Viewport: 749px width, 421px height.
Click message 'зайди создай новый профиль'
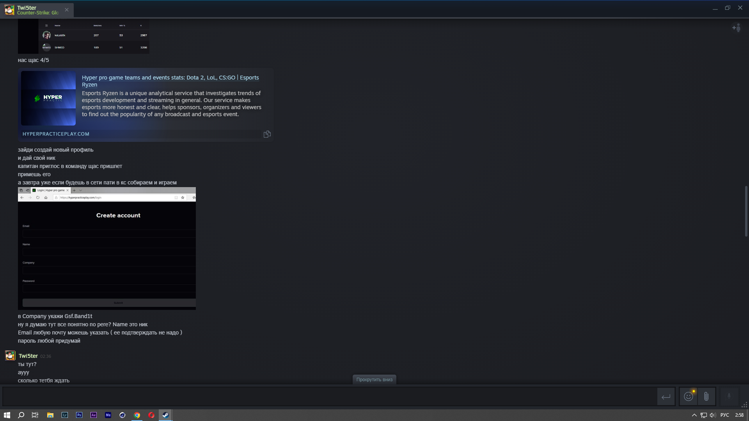(x=56, y=150)
